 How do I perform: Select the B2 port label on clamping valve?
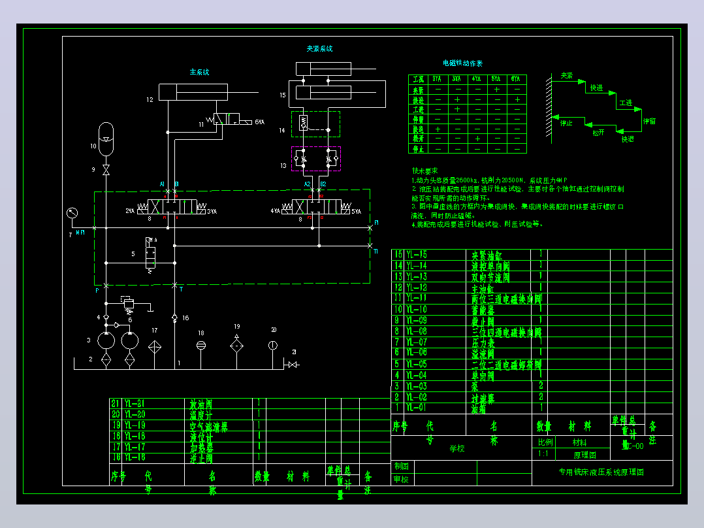click(323, 184)
